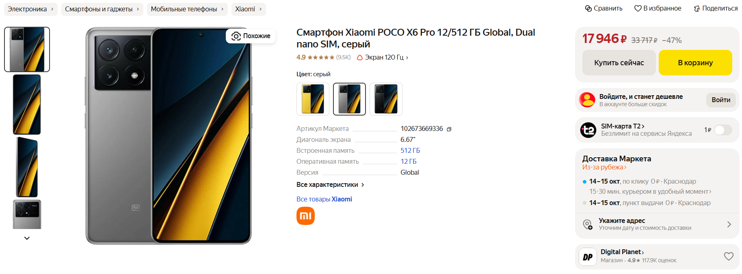Select the yellow color variant swatch

313,99
